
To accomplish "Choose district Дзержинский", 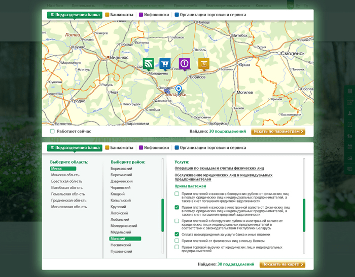I will [x=122, y=181].
